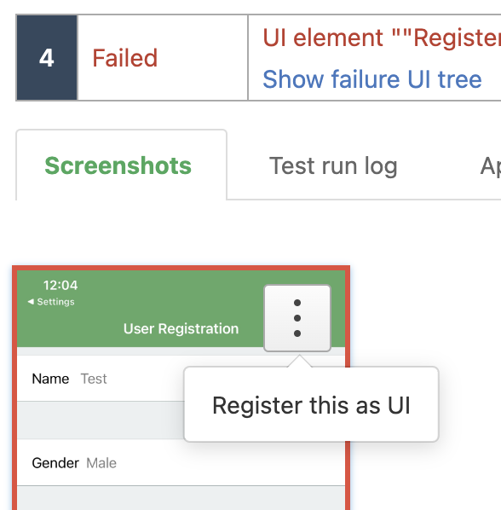Image resolution: width=501 pixels, height=510 pixels.
Task: Click the gray separator between Name and Gender
Action: point(101,420)
